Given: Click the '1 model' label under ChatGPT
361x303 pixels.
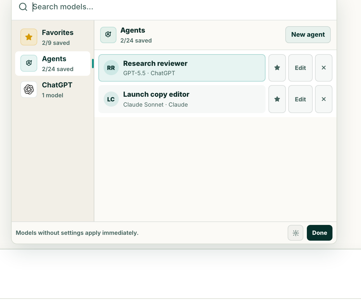Looking at the screenshot, I should tap(52, 95).
